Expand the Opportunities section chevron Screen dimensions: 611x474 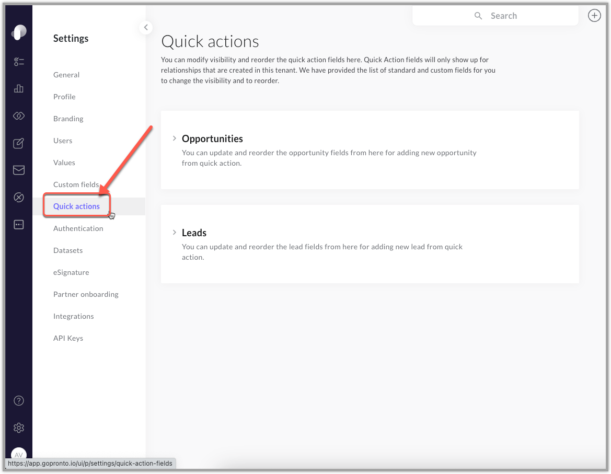click(x=174, y=138)
